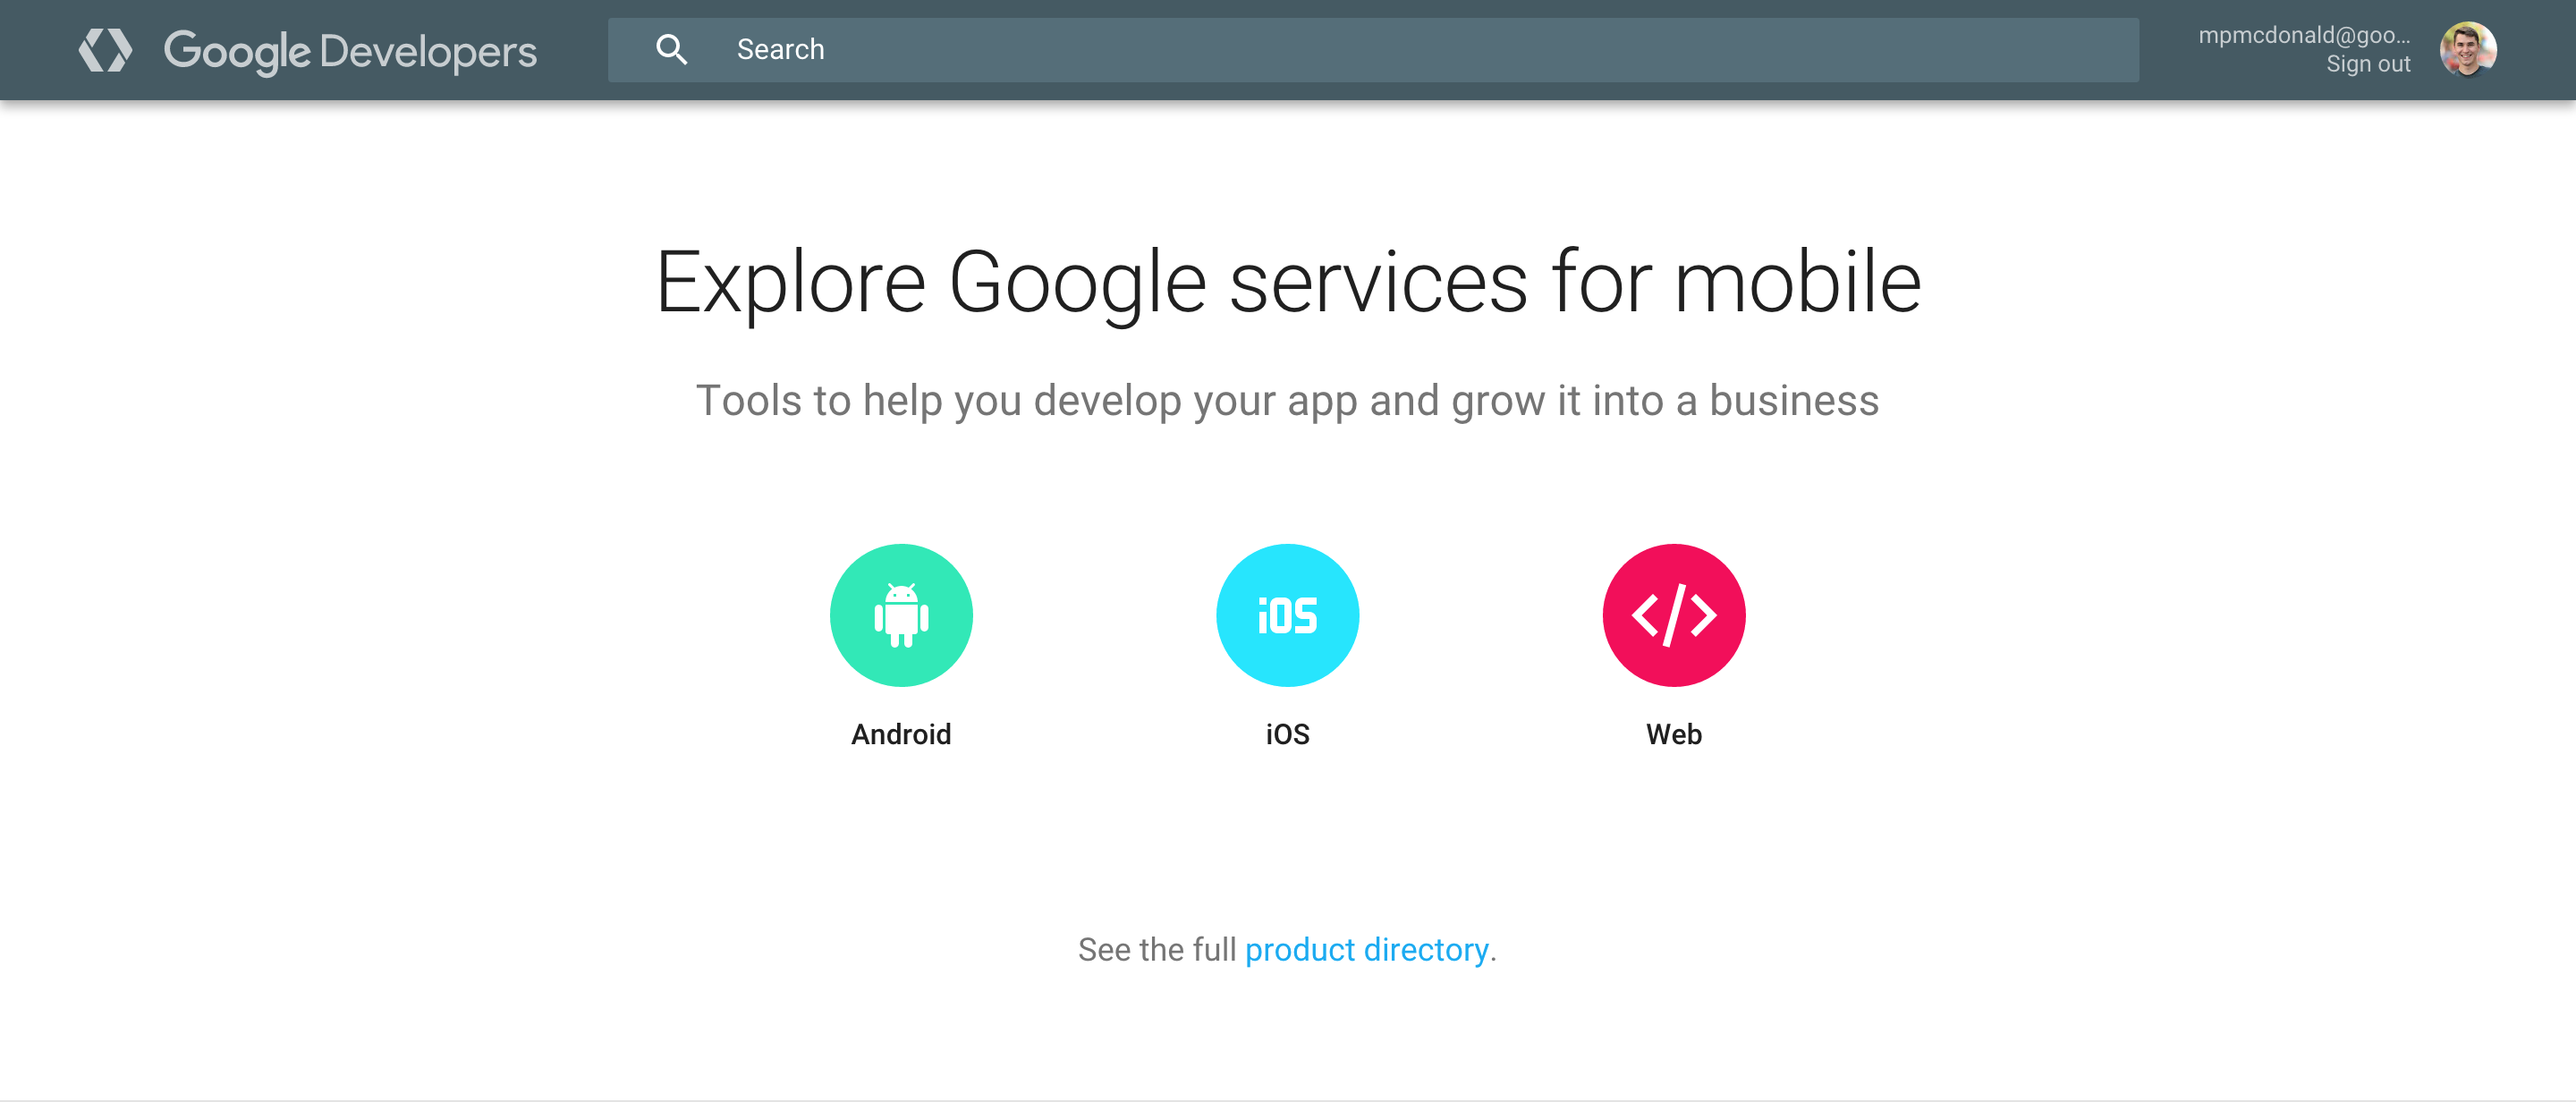The width and height of the screenshot is (2576, 1102).
Task: Click the mpmcdonald@goo... account email
Action: [x=2303, y=35]
